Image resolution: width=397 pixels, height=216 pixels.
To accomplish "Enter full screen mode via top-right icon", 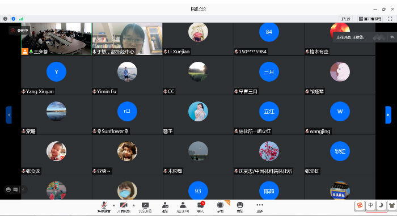I will coord(390,19).
